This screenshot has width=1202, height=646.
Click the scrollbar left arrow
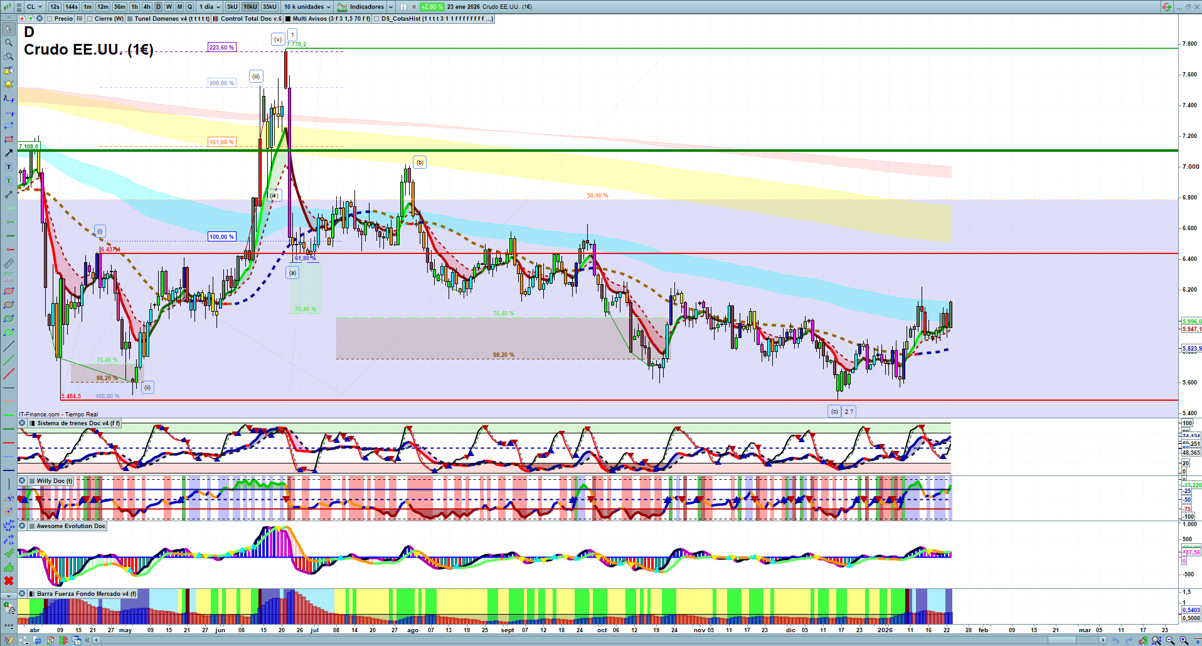(96, 640)
